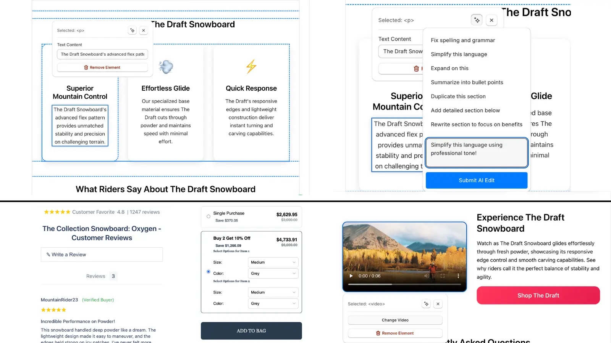The image size is (611, 343).
Task: Click the trash icon to remove the paragraph element
Action: [x=86, y=67]
